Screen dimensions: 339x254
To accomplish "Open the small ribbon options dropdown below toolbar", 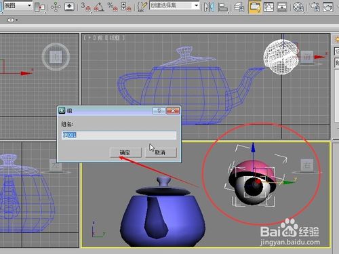I will point(12,20).
